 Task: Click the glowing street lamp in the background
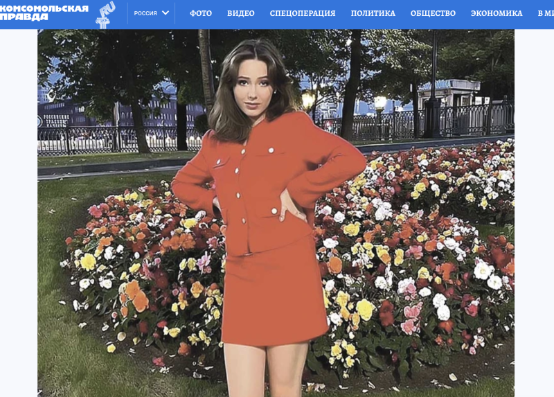click(379, 103)
